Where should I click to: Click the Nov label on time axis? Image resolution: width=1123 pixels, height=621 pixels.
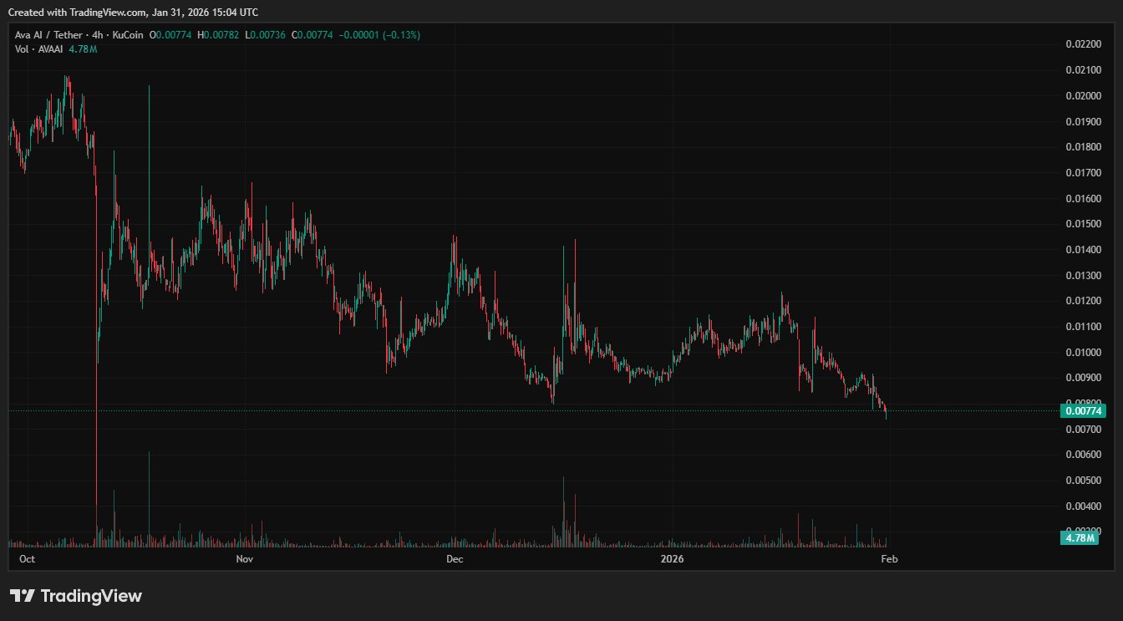(244, 557)
